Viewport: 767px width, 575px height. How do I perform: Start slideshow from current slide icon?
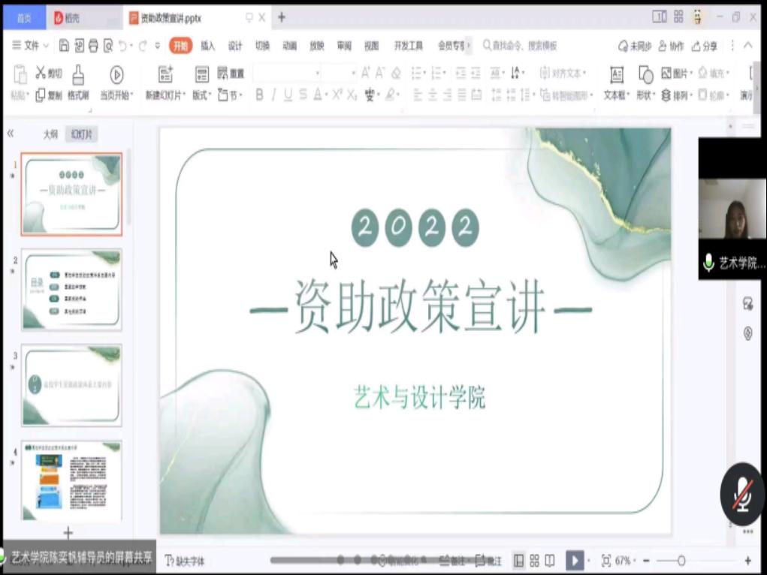[x=116, y=74]
